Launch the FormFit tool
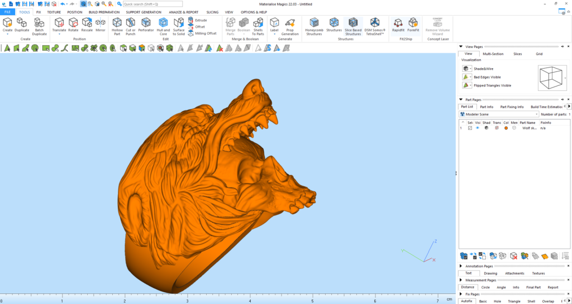Screen dimensions: 572x304 coord(413,26)
